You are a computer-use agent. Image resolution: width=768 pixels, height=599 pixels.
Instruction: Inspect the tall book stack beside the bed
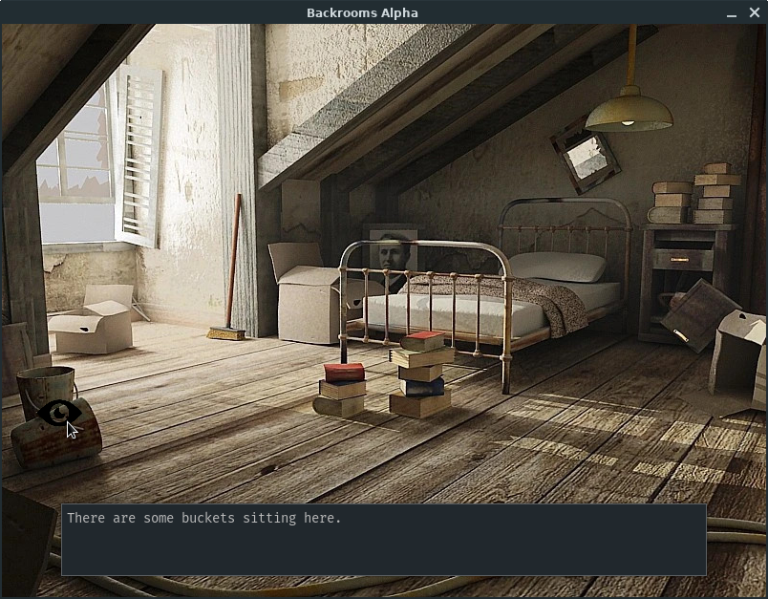(421, 374)
